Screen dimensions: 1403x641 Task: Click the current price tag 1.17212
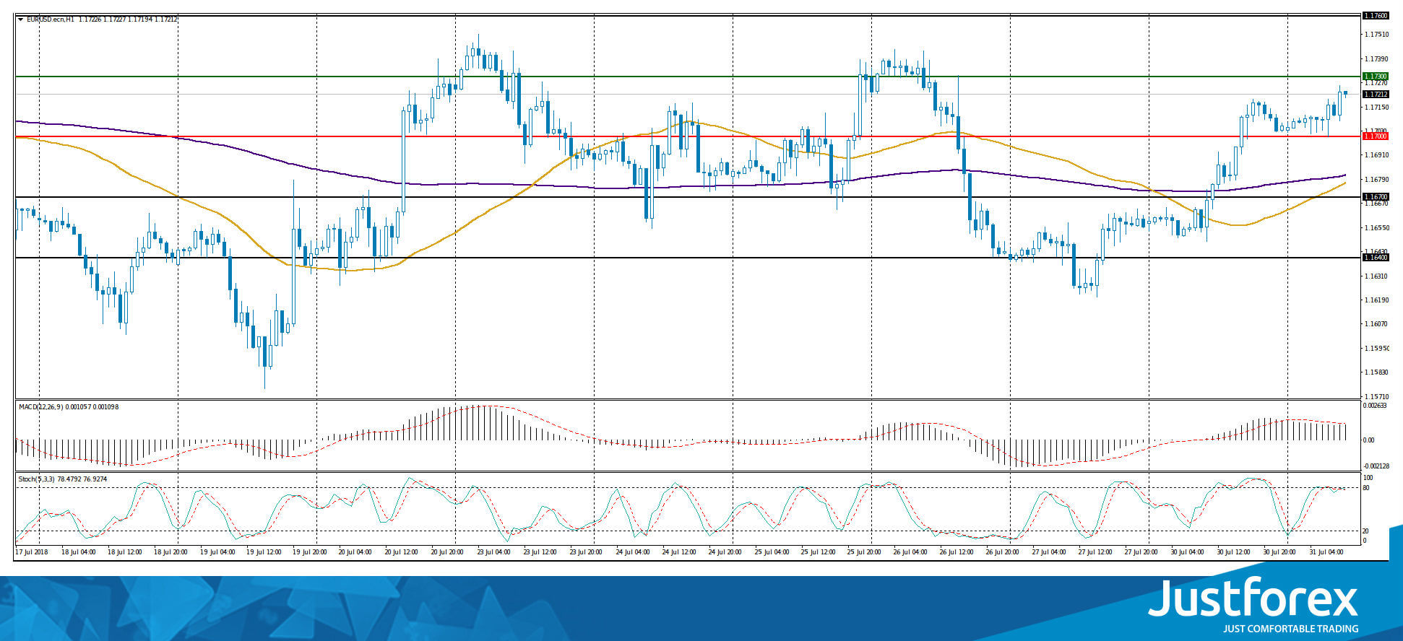[1375, 94]
